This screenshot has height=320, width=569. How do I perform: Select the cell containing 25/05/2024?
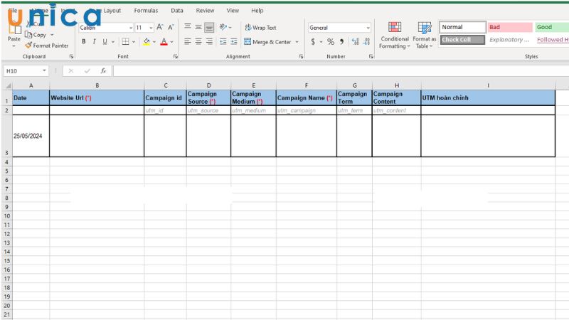31,136
